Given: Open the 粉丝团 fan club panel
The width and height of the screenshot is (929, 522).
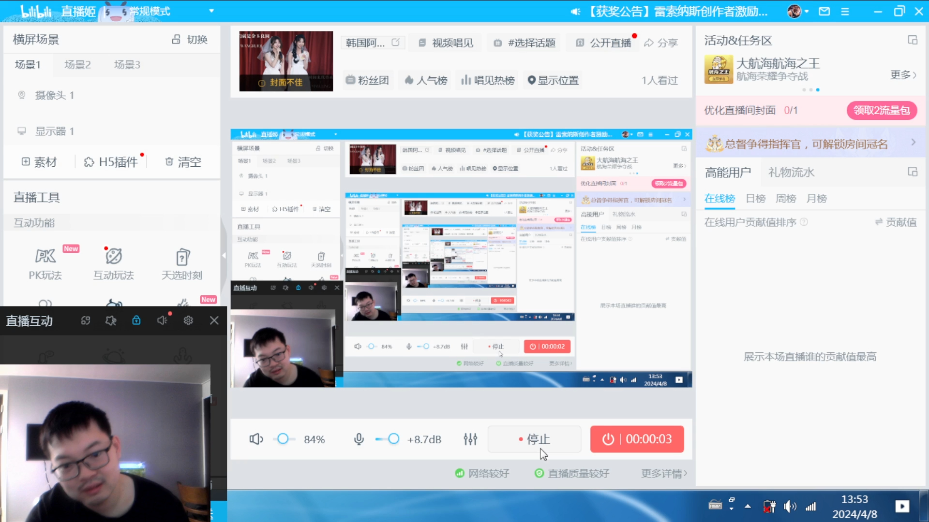Looking at the screenshot, I should (368, 80).
